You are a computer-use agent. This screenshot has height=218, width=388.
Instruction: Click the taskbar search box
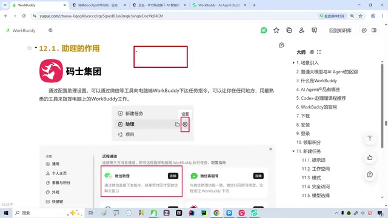pyautogui.click(x=48, y=213)
